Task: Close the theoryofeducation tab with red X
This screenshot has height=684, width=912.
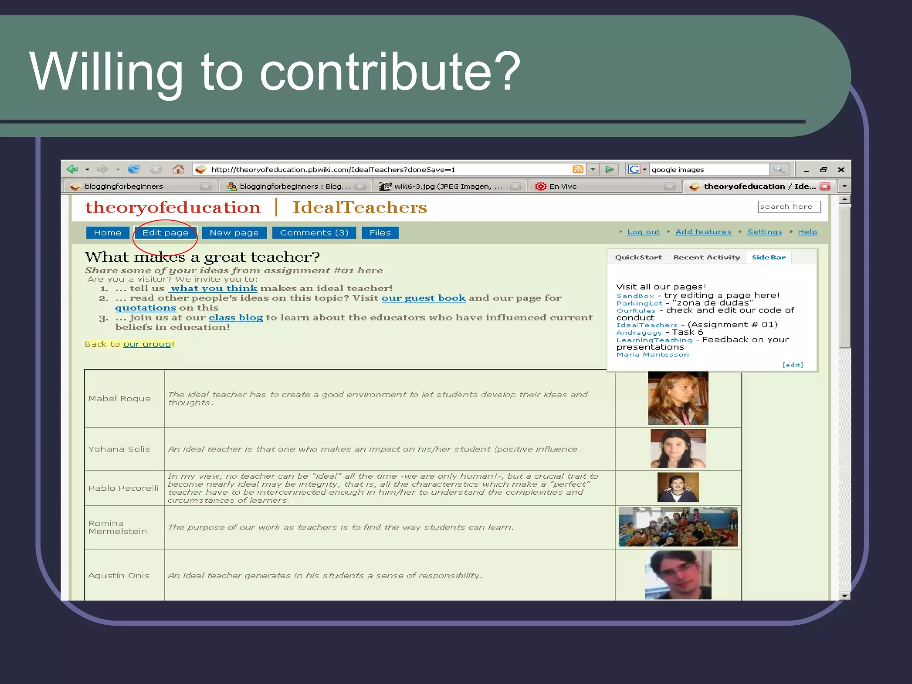Action: pyautogui.click(x=825, y=187)
